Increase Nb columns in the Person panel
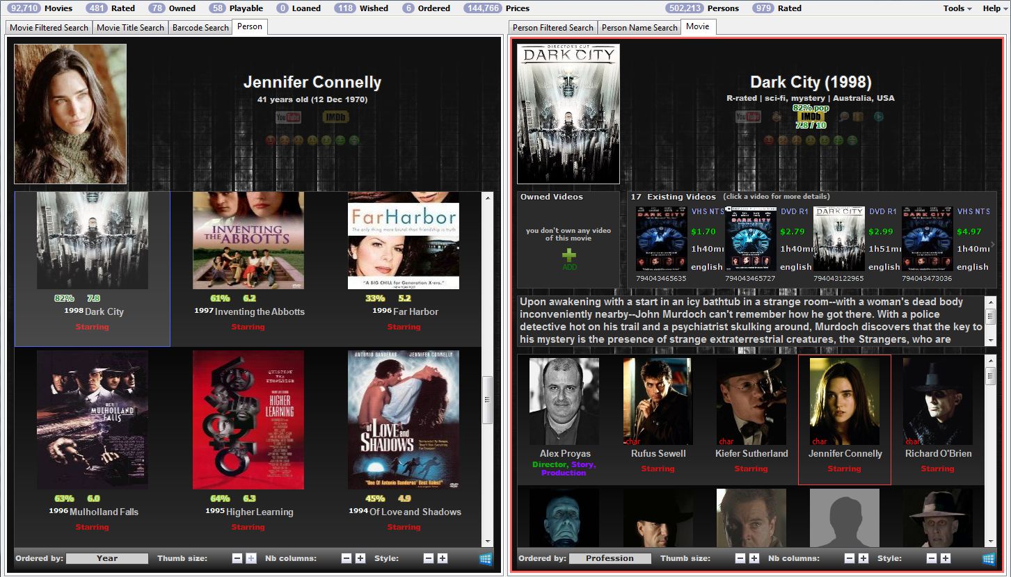Image resolution: width=1011 pixels, height=577 pixels. click(360, 558)
